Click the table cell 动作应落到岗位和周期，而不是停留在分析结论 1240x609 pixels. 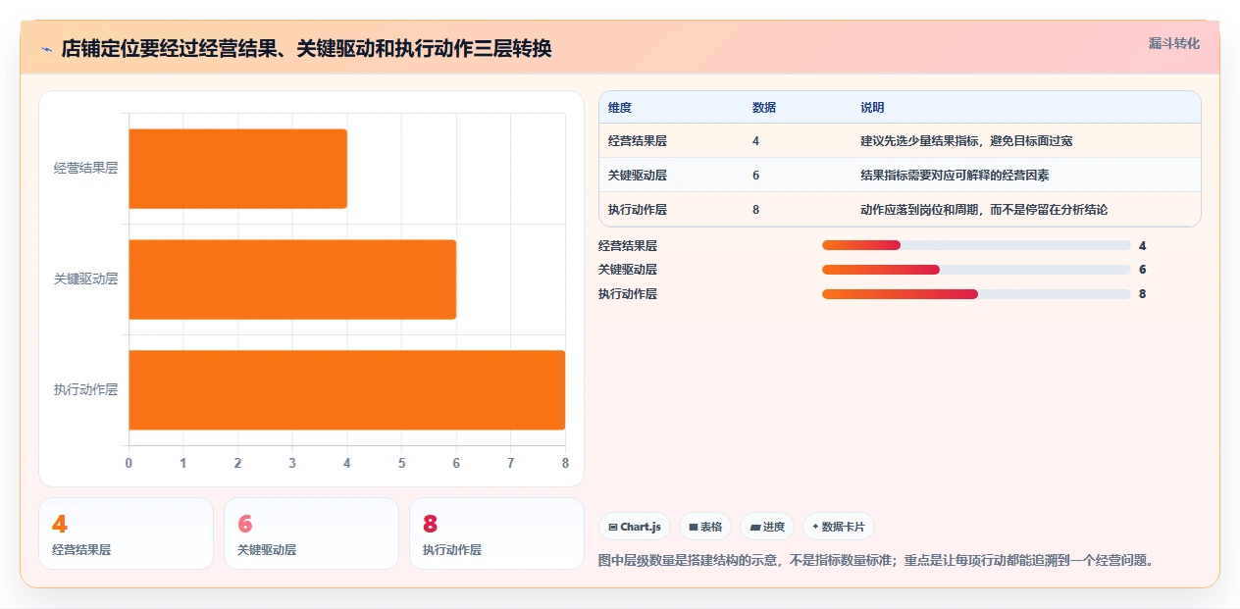click(984, 210)
